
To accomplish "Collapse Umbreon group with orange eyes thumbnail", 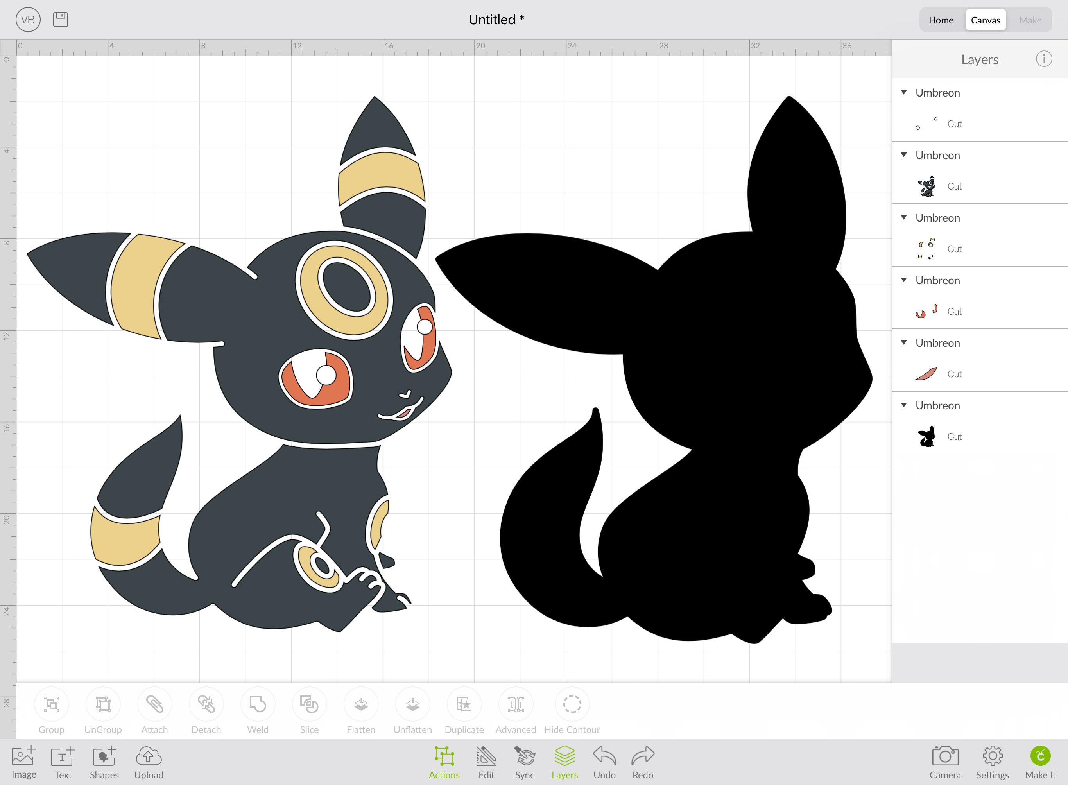I will click(904, 280).
